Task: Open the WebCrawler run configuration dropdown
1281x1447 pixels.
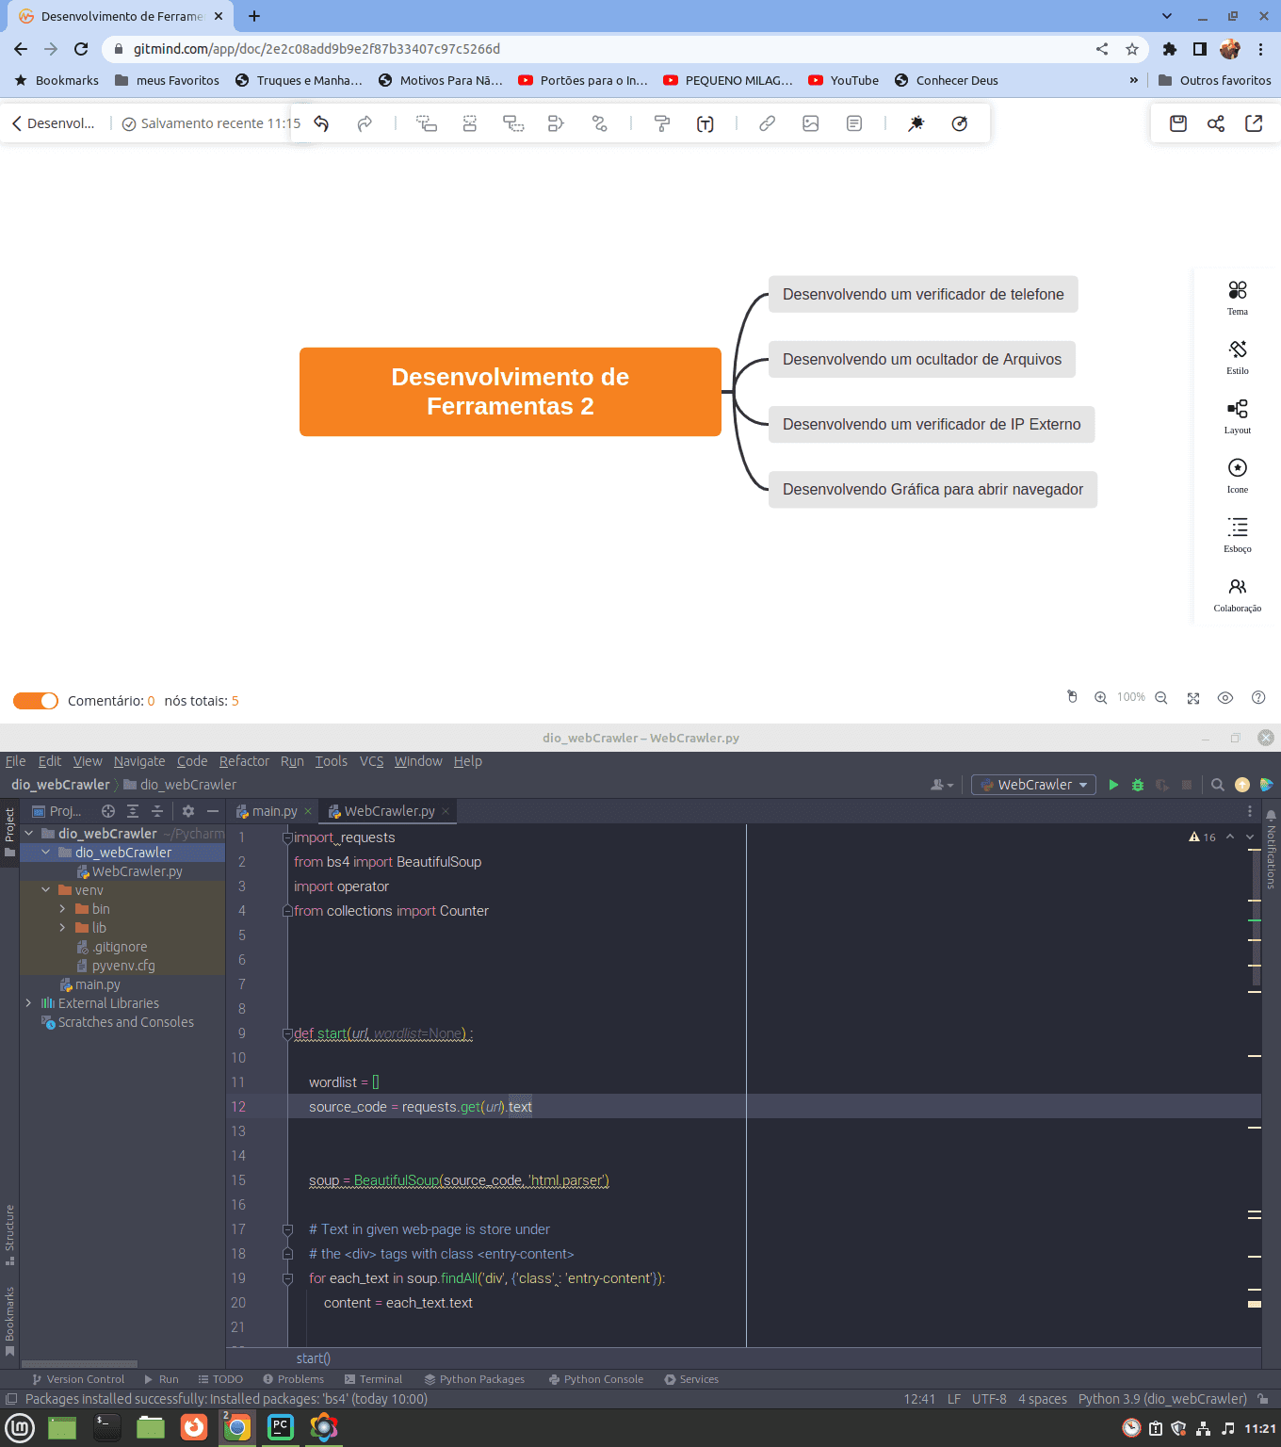Action: 1033,784
